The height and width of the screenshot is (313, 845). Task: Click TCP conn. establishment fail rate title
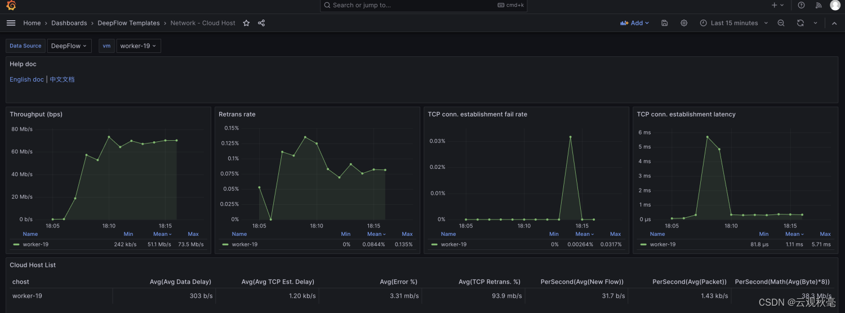477,114
